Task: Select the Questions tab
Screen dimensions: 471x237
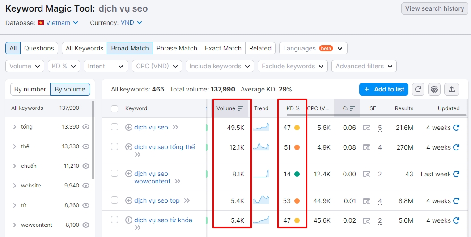Action: pos(39,48)
